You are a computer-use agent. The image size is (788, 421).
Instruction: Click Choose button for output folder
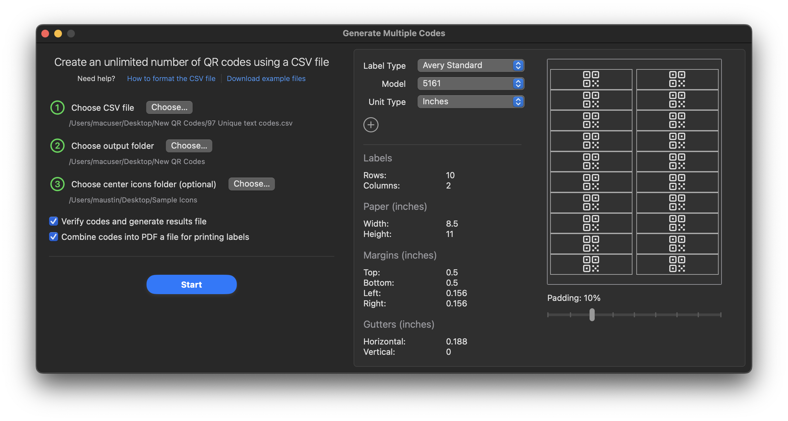(189, 146)
